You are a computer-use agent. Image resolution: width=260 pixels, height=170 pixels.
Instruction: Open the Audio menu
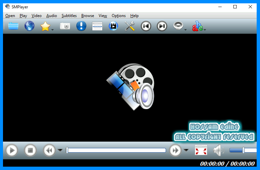[x=52, y=16]
